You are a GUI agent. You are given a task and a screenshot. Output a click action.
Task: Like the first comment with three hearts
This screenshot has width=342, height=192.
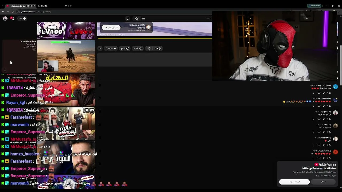tap(329, 93)
